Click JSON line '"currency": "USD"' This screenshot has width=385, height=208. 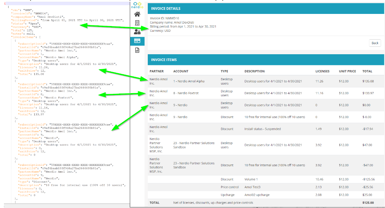coord(26,27)
